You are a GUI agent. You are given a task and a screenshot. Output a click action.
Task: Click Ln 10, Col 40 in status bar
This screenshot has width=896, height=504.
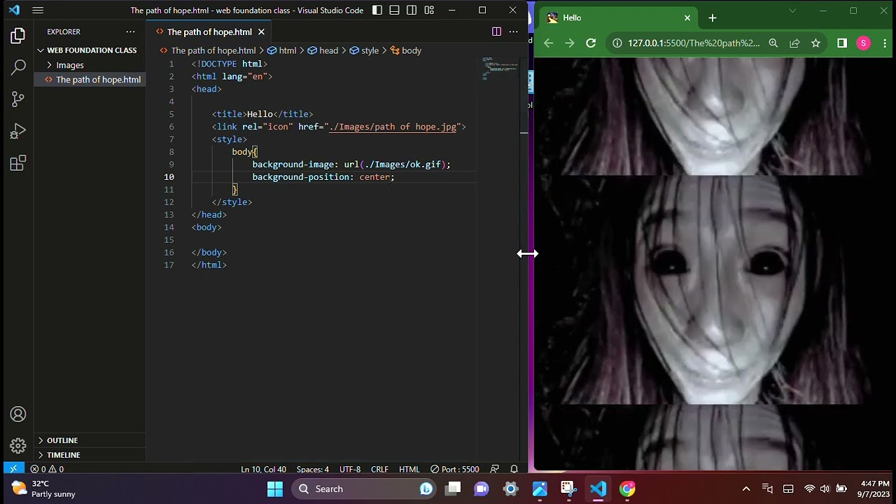pyautogui.click(x=263, y=469)
